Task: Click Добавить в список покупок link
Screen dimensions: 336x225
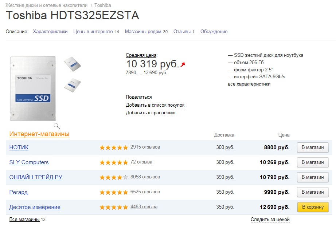Action: 155,105
